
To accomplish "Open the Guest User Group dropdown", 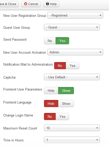I will point(72,27).
